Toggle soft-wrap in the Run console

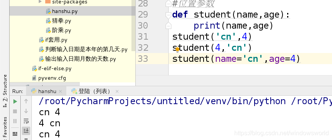pyautogui.click(x=26, y=121)
